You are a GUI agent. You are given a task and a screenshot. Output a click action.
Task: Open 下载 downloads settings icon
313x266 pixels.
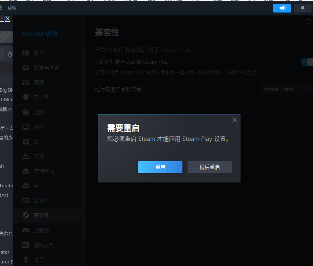[26, 156]
